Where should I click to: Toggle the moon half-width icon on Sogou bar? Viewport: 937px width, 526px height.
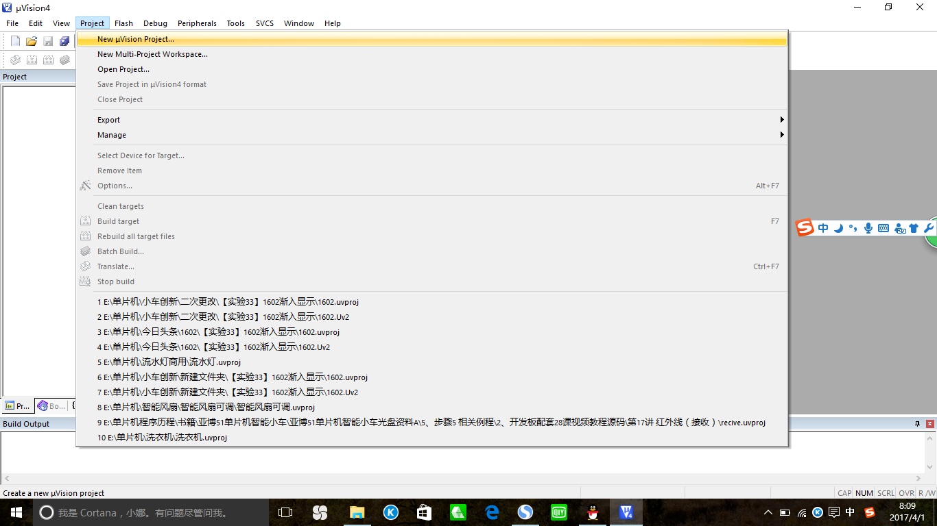point(838,228)
